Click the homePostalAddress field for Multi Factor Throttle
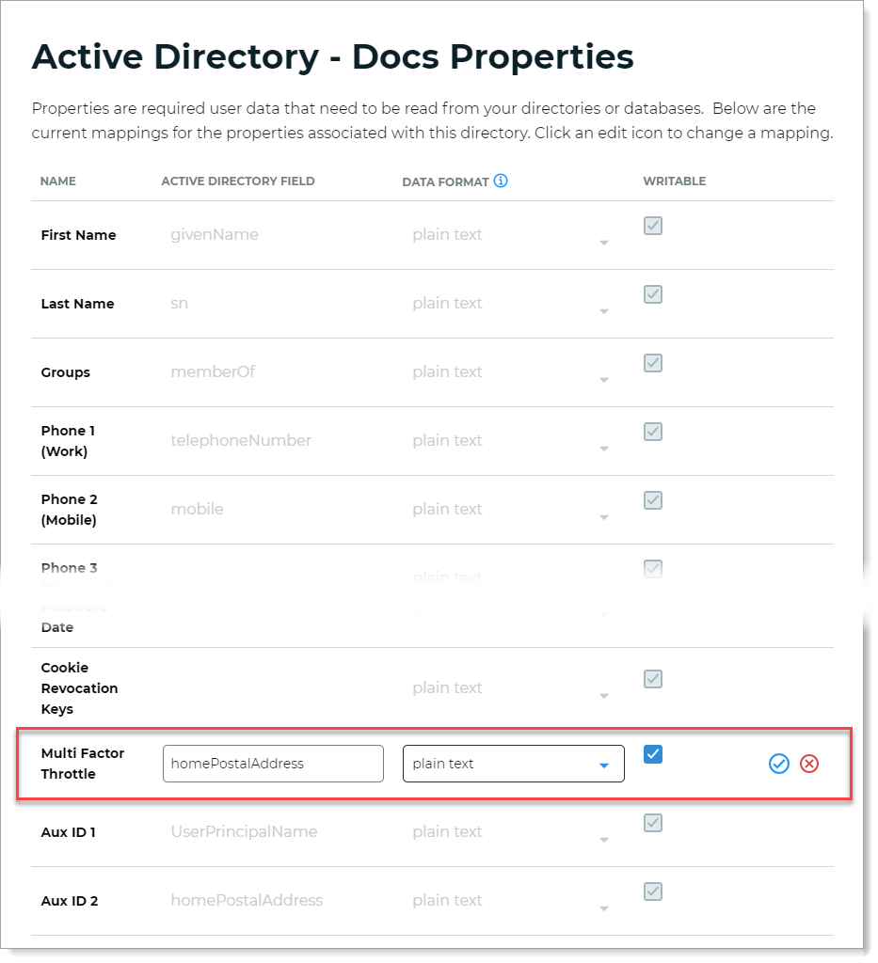878x963 pixels. (273, 764)
